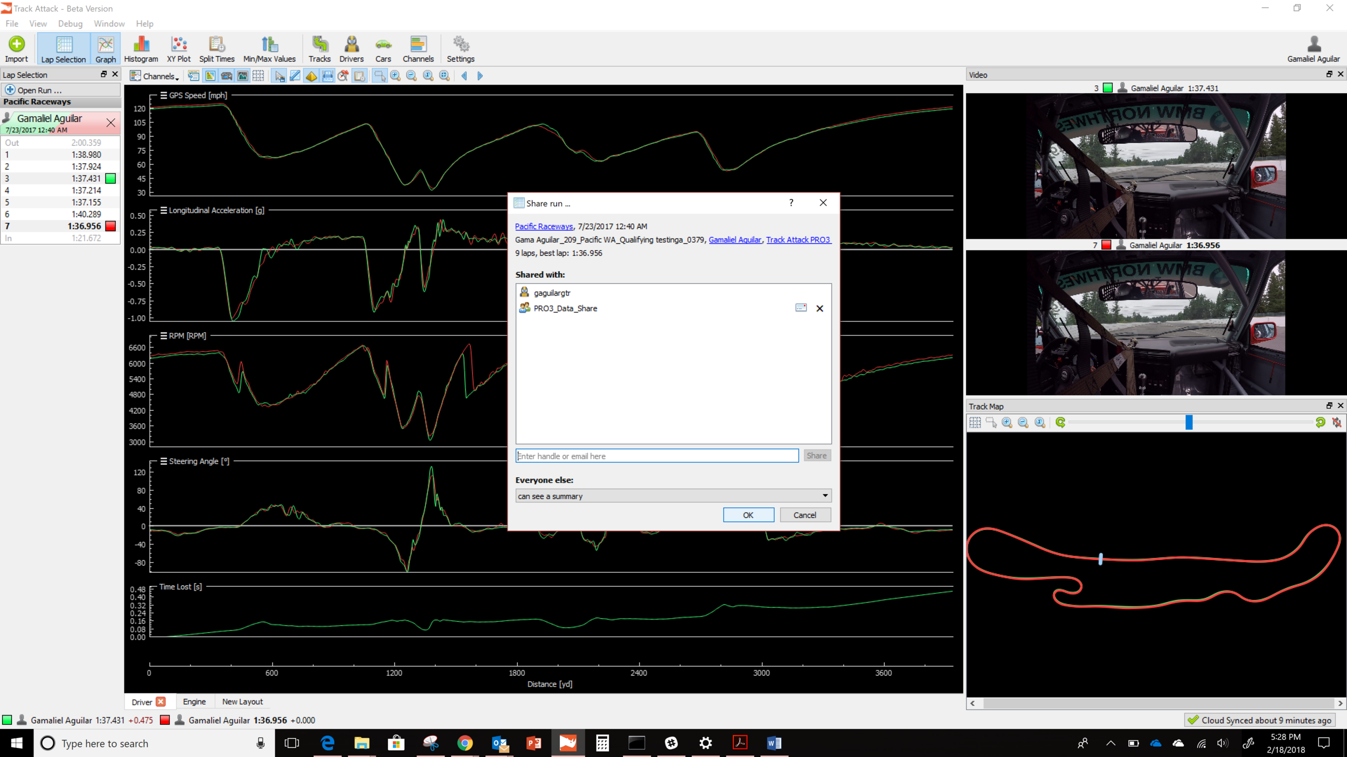The image size is (1347, 757).
Task: Click Cancel in Share run dialog
Action: (x=805, y=515)
